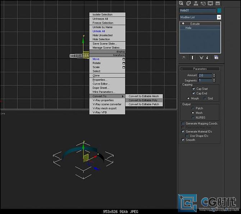Image resolution: width=241 pixels, height=214 pixels.
Task: Select Grid capping radio button
Action: coord(205,98)
